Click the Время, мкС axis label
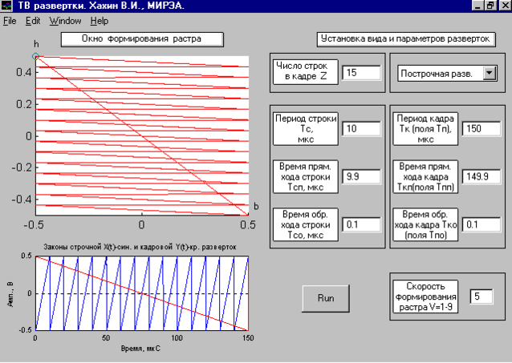The image size is (512, 363). 140,349
